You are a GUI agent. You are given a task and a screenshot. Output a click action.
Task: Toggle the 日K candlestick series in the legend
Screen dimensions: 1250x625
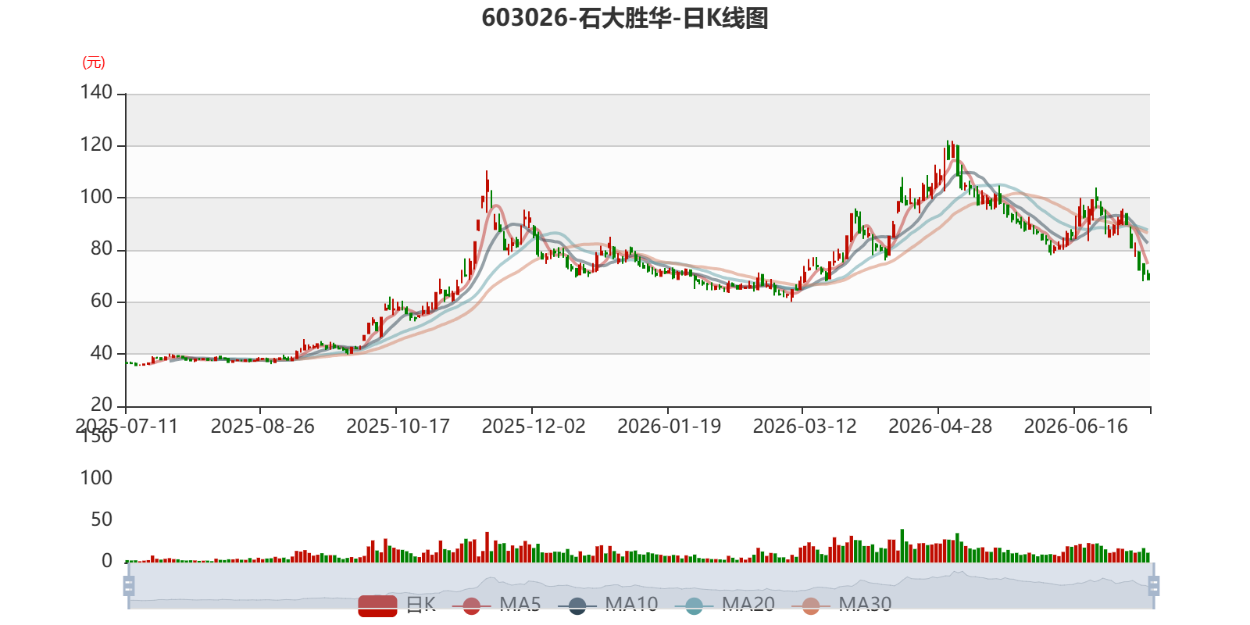pos(397,605)
